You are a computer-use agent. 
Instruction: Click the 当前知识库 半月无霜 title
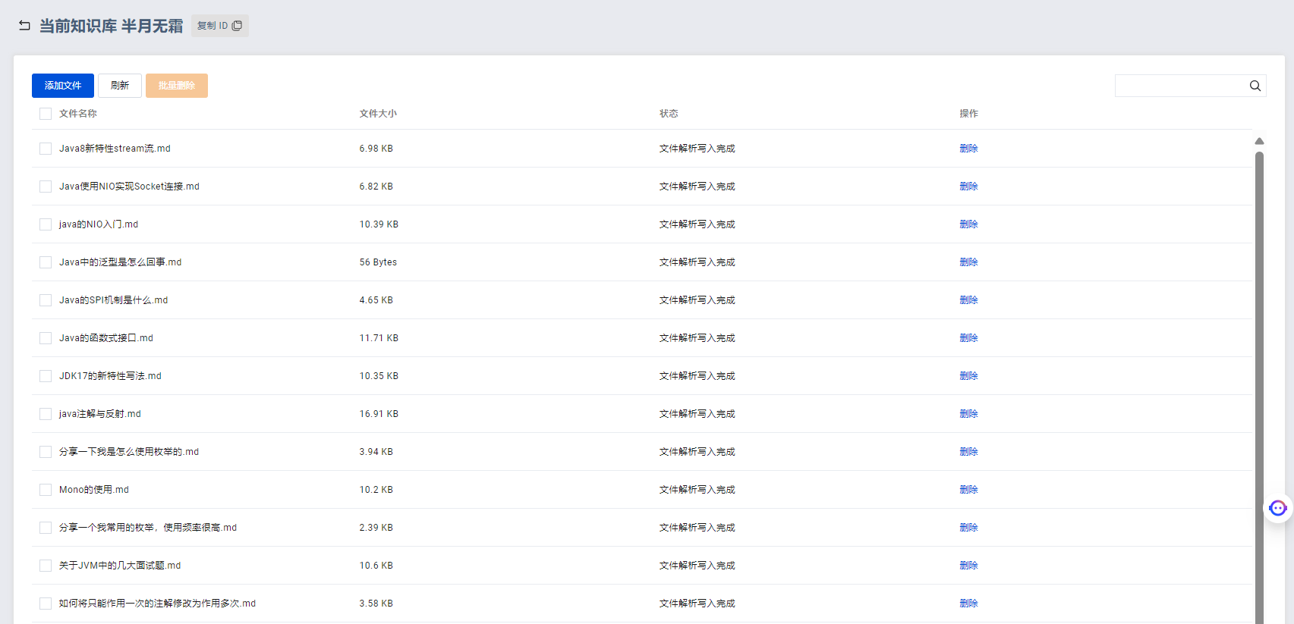[111, 26]
